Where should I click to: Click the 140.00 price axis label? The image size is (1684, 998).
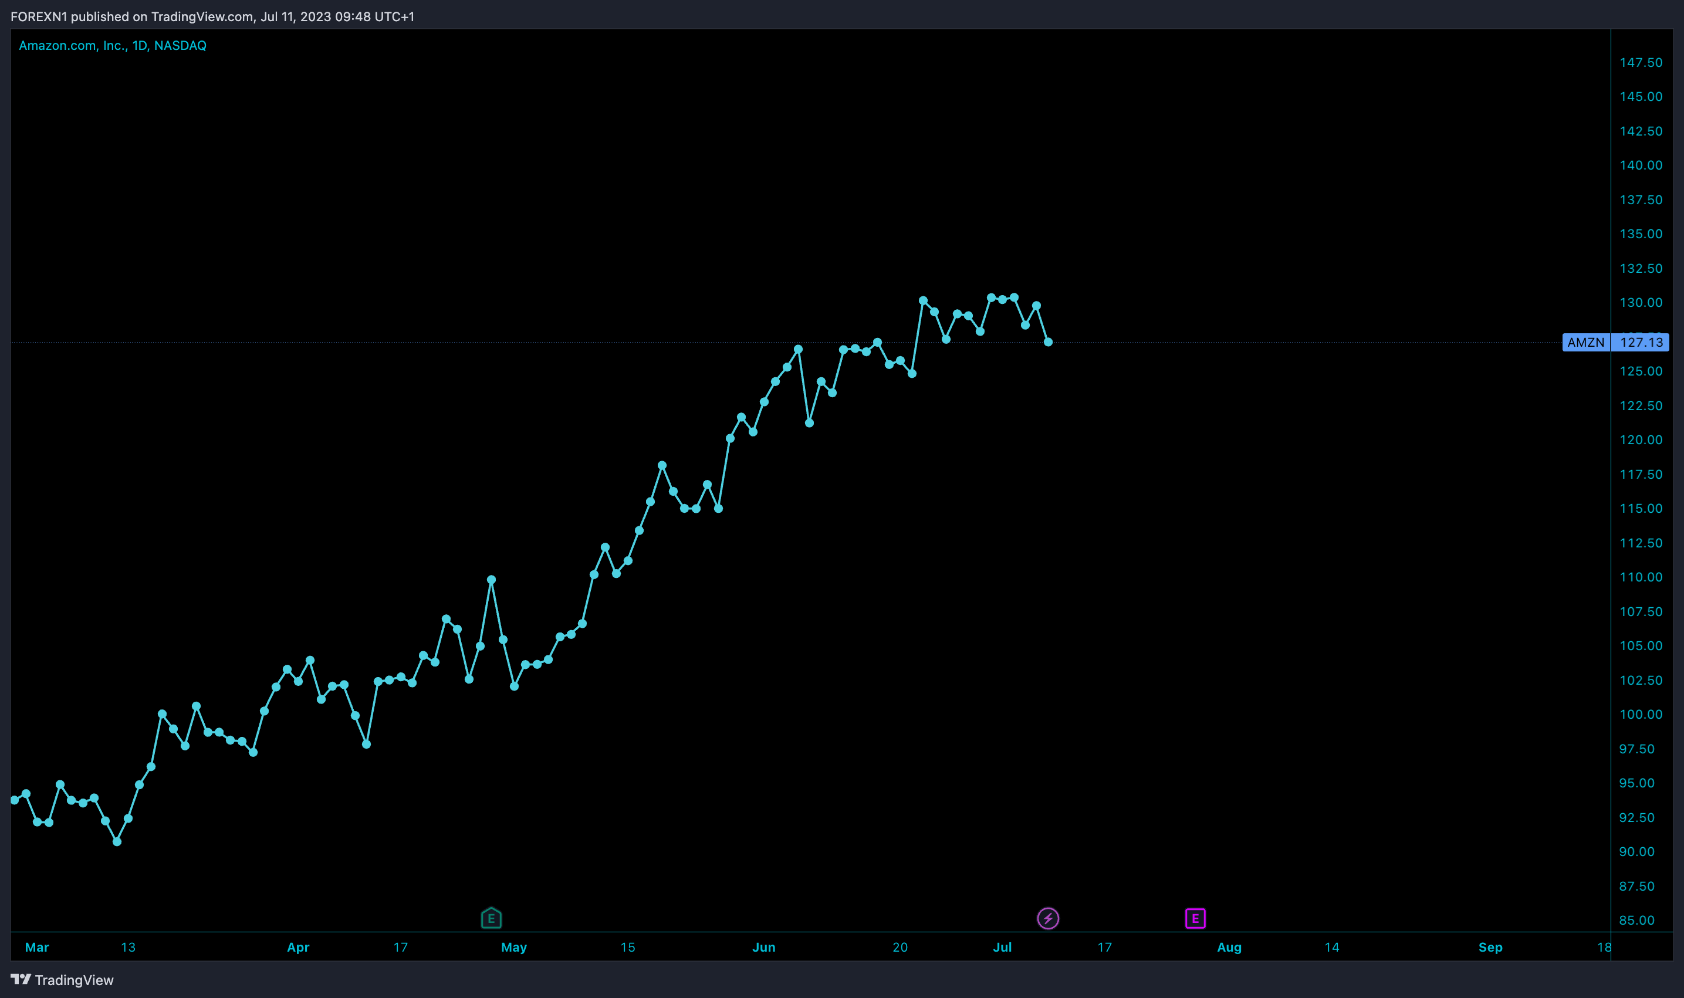1640,165
